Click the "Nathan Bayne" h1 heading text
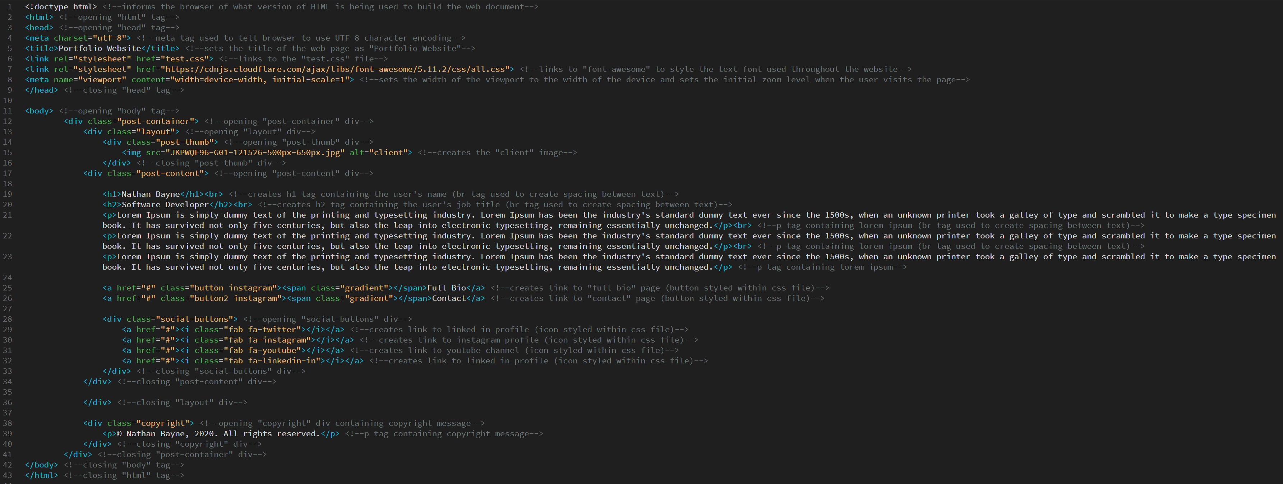Image resolution: width=1283 pixels, height=484 pixels. (151, 194)
